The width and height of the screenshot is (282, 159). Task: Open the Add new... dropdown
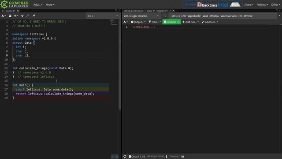point(191,22)
